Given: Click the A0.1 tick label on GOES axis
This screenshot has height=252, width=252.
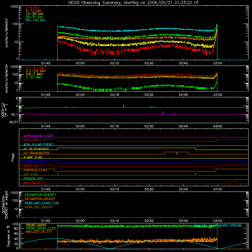Looking at the screenshot, I should [x=14, y=115].
